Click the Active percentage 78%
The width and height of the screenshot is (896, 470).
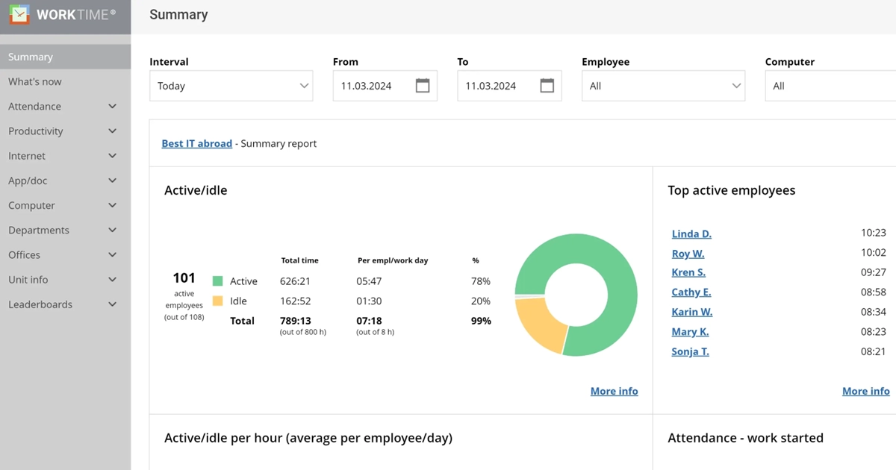click(x=481, y=281)
